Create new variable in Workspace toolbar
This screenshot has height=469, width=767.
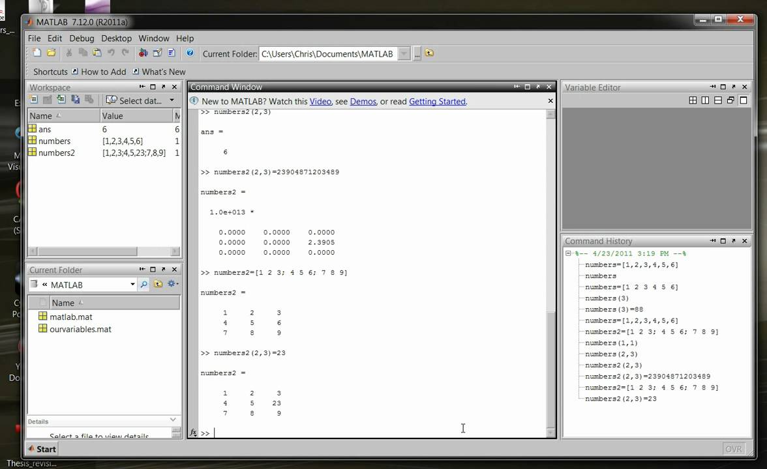33,100
